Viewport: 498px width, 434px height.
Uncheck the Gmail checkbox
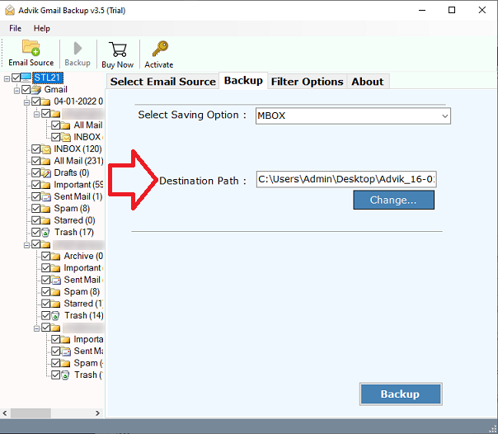click(26, 90)
